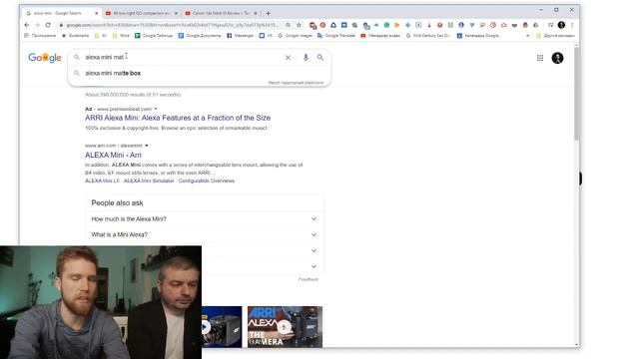
Task: Open the Google Images bookmark
Action: point(296,36)
